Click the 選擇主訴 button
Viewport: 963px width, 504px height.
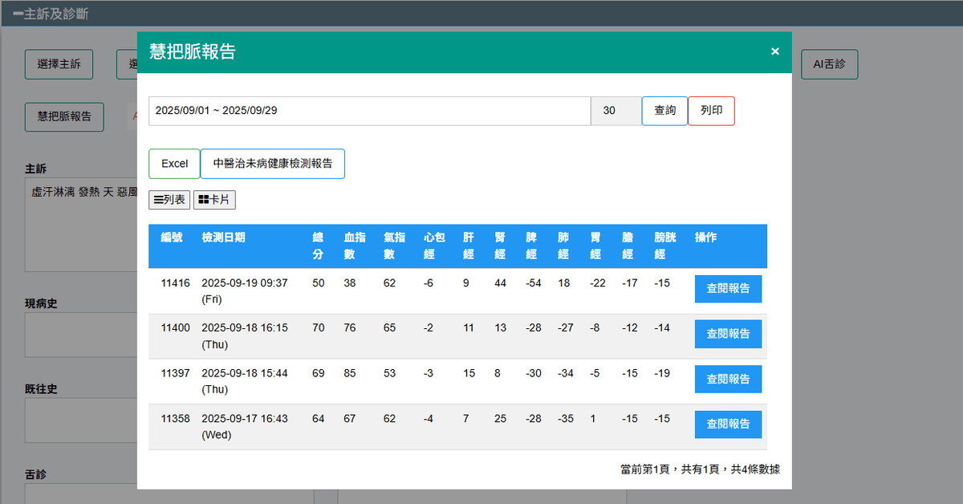coord(59,65)
